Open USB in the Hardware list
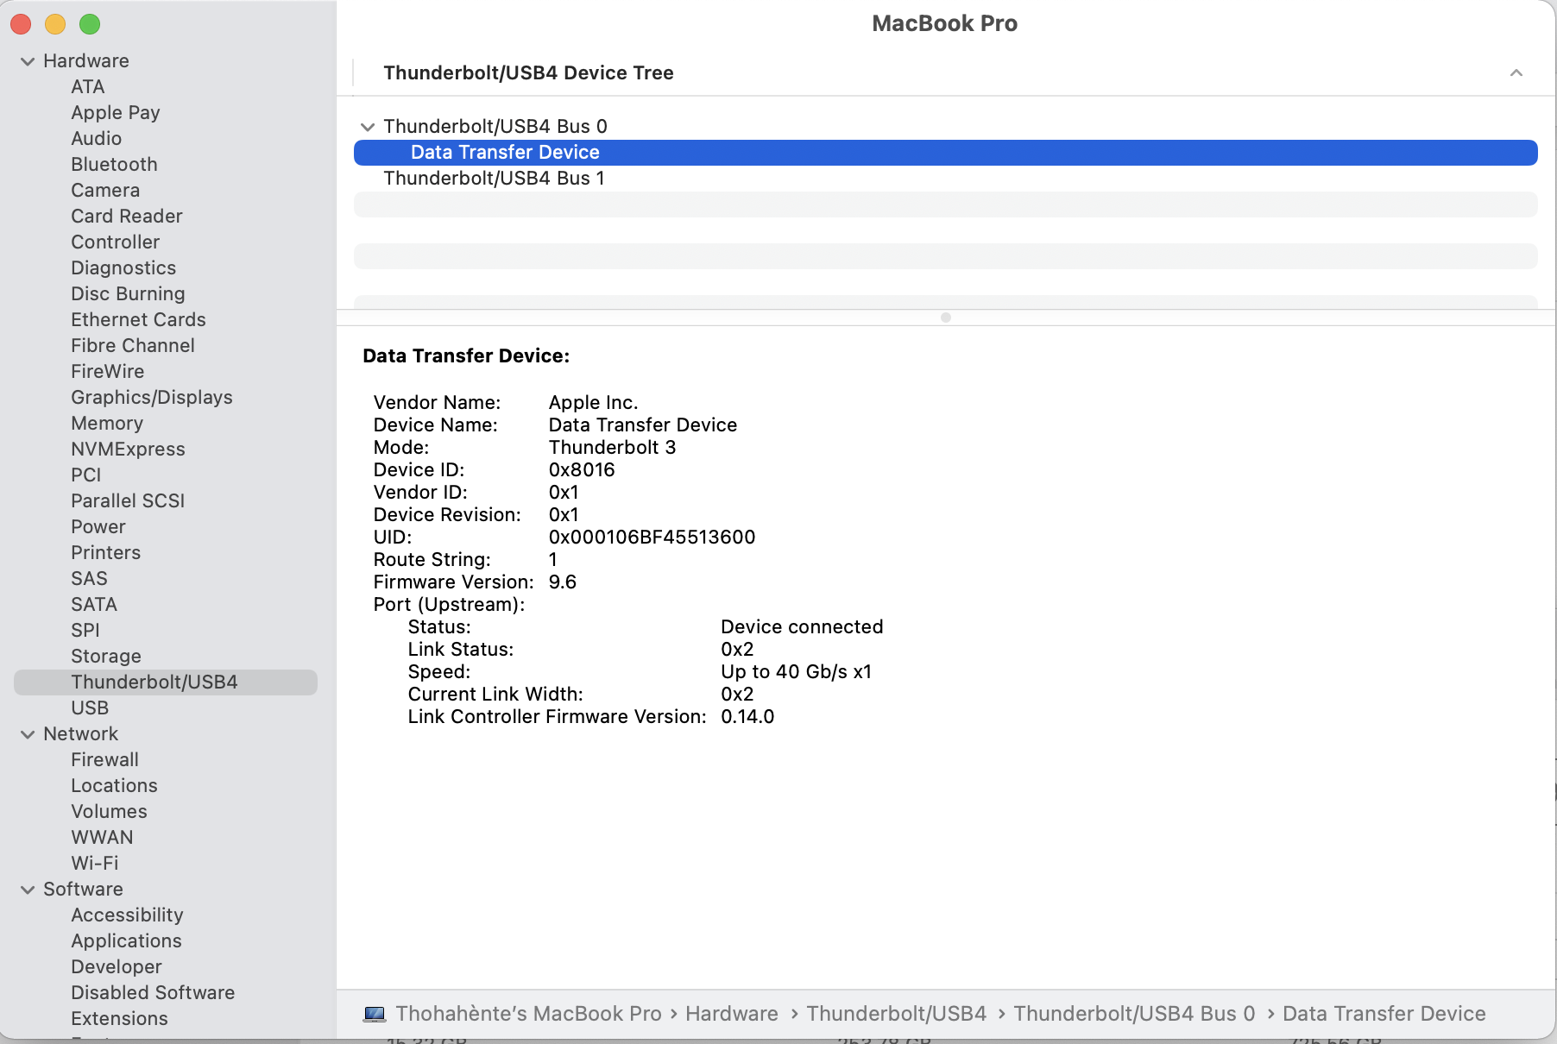1557x1044 pixels. click(x=90, y=708)
